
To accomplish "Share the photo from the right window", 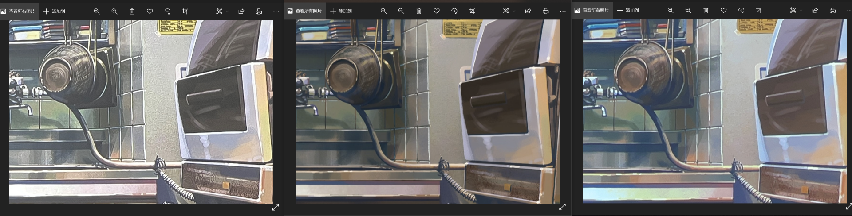I will [815, 11].
